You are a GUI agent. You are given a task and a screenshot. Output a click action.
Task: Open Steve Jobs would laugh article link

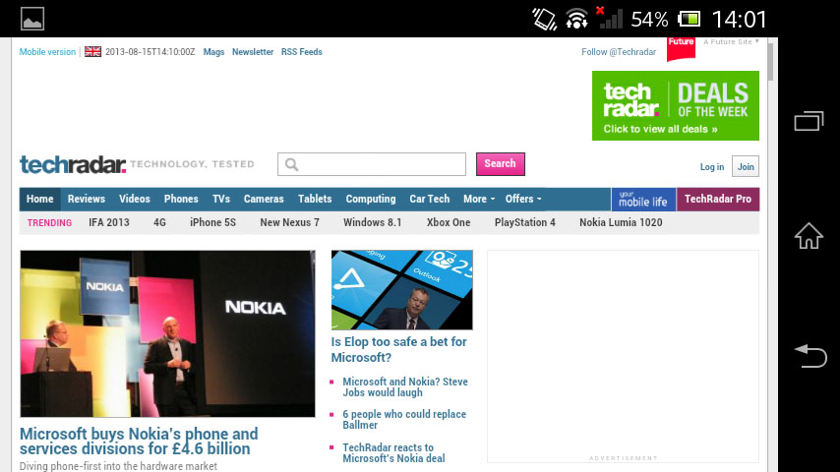point(405,386)
